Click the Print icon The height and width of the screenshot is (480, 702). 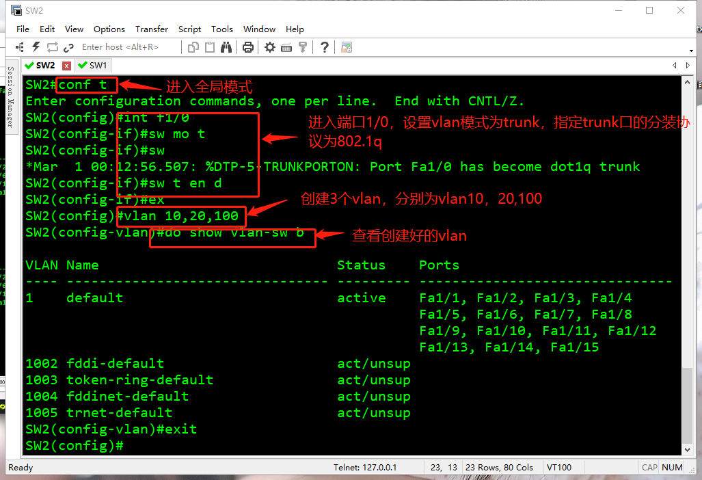click(248, 47)
